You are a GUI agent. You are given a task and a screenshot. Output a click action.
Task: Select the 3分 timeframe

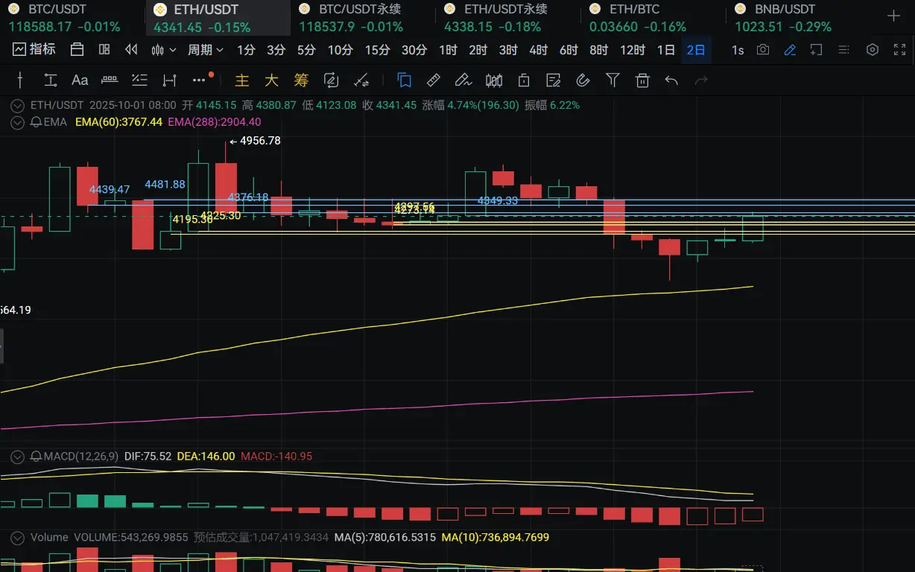[x=276, y=50]
